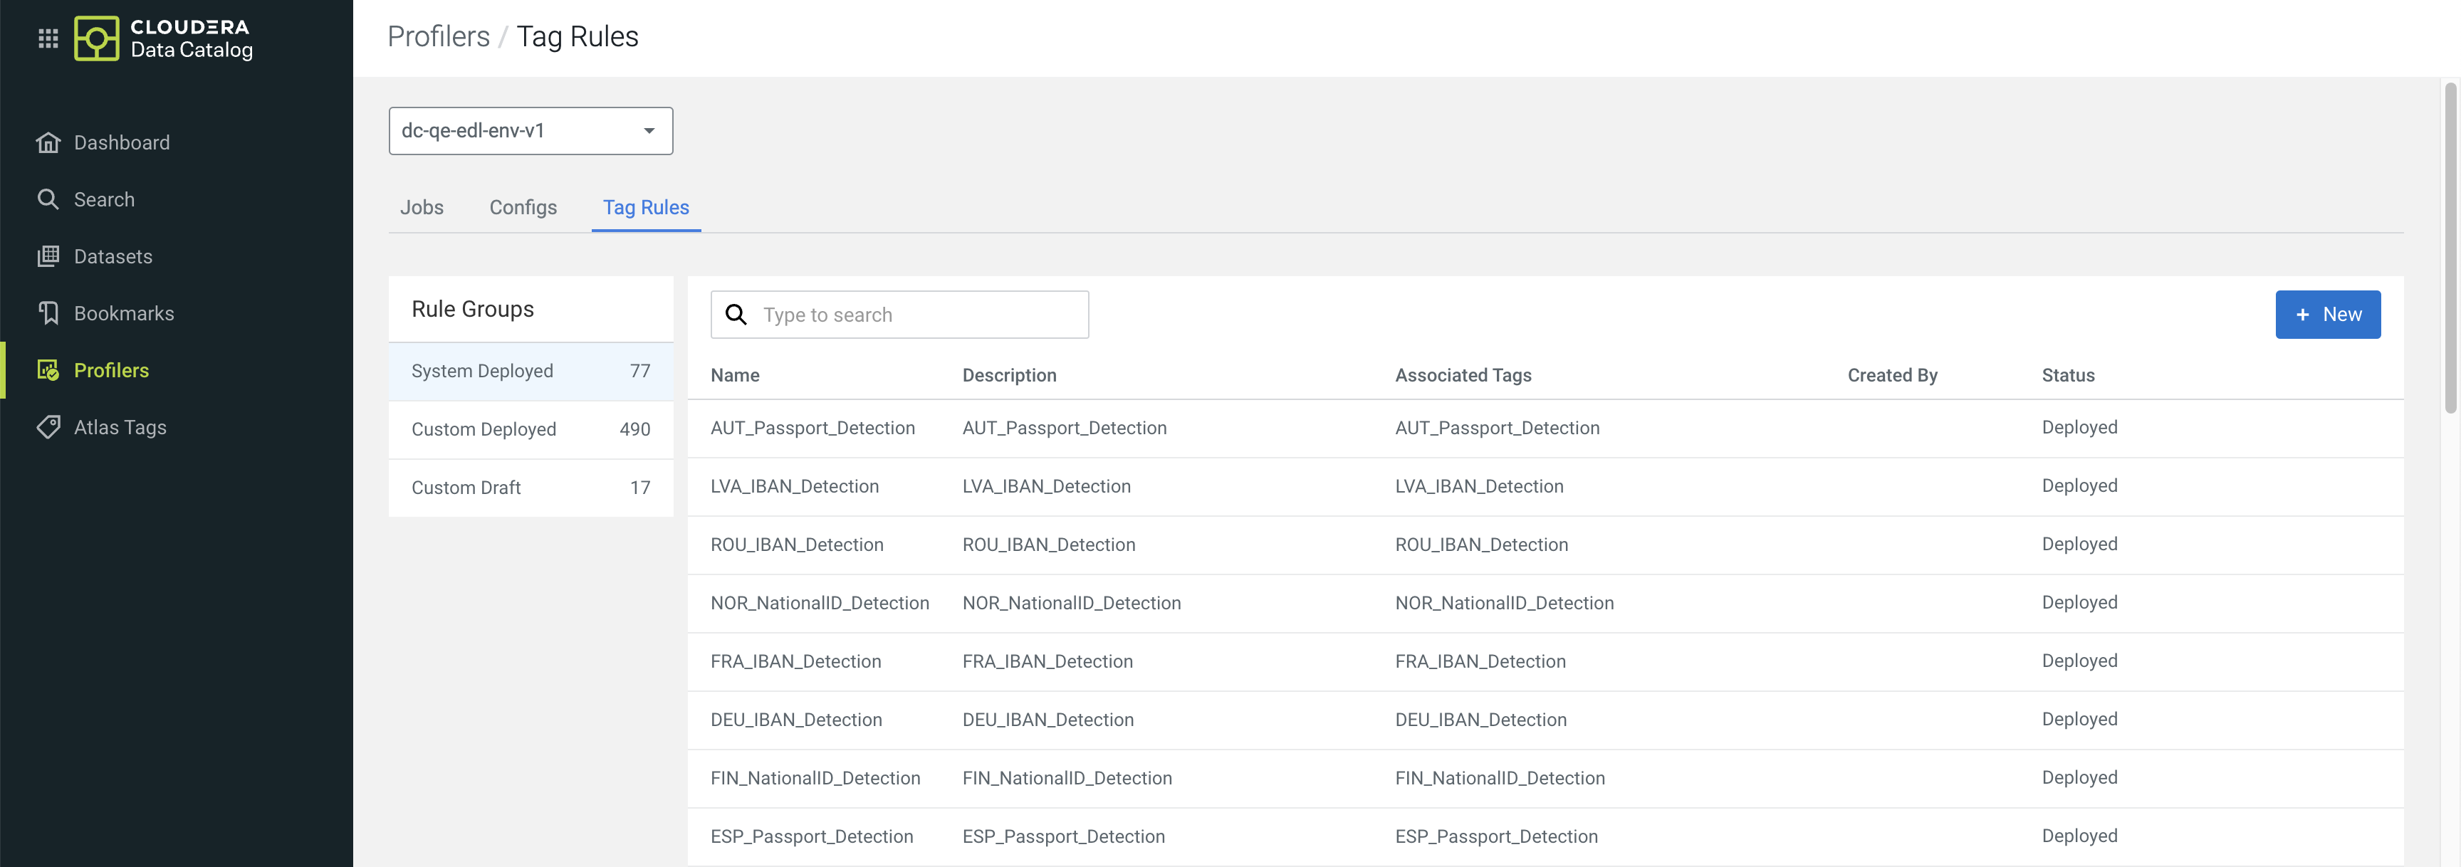
Task: Go to Dashboard via the home icon
Action: [x=48, y=142]
